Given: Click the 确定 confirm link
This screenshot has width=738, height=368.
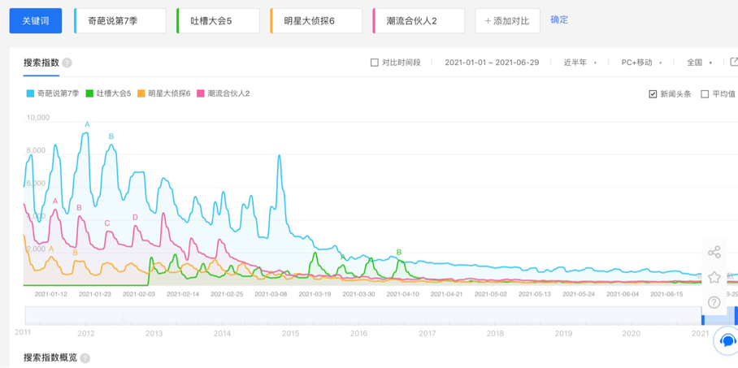Looking at the screenshot, I should point(559,19).
